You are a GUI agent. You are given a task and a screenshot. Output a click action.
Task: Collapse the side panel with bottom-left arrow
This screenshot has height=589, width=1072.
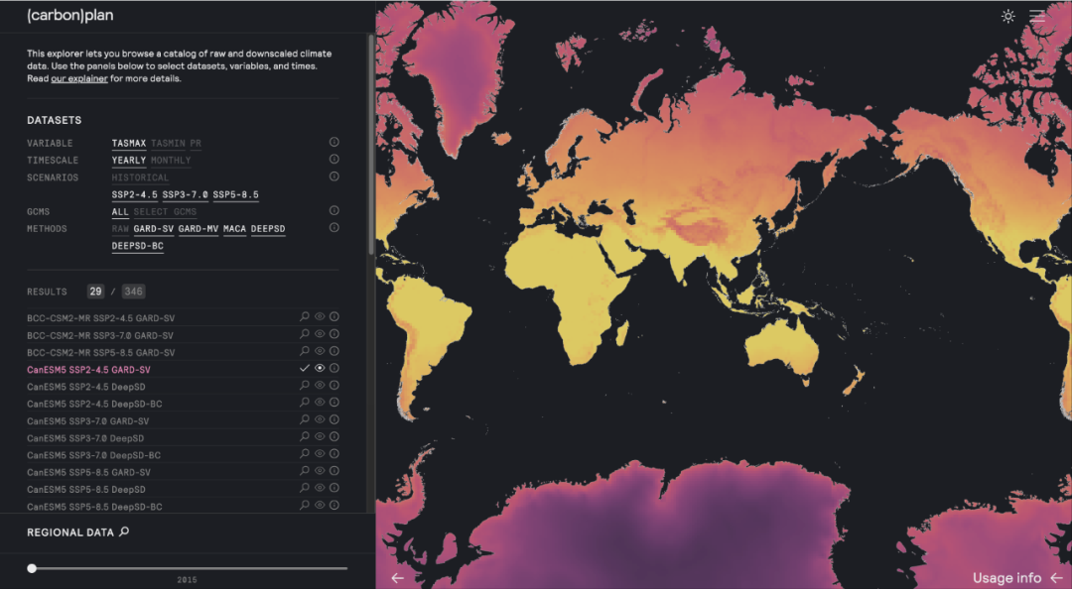click(x=398, y=578)
